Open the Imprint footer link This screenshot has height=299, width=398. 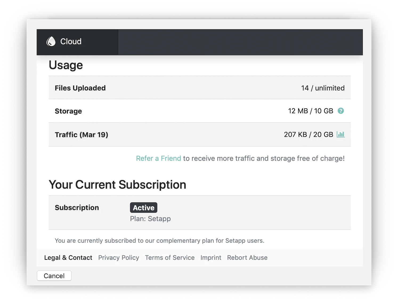(211, 258)
